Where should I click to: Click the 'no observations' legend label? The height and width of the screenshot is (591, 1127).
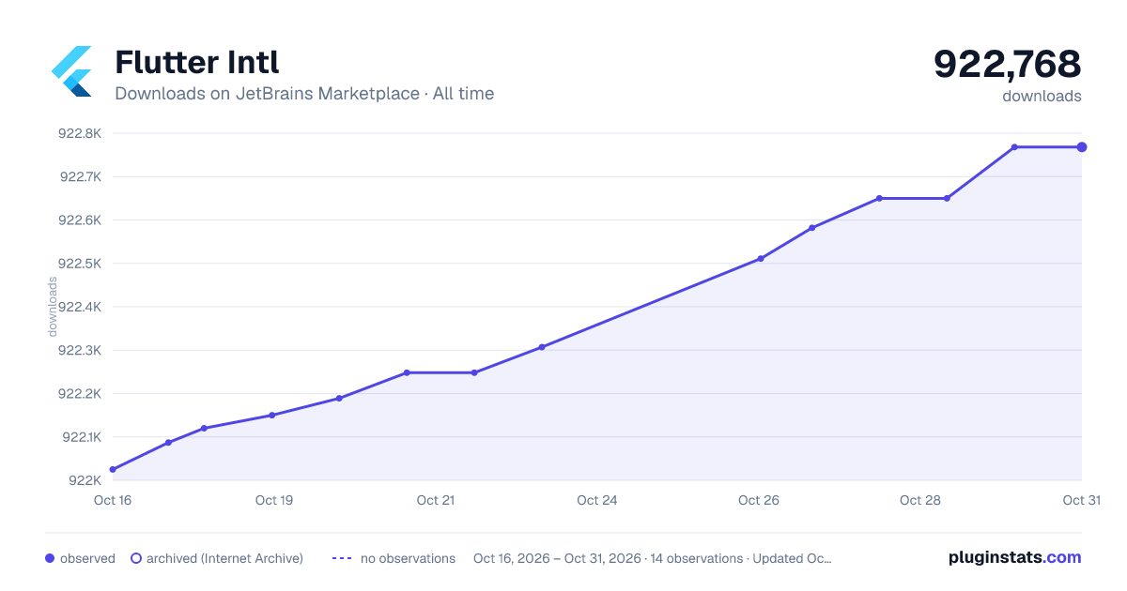pos(408,558)
